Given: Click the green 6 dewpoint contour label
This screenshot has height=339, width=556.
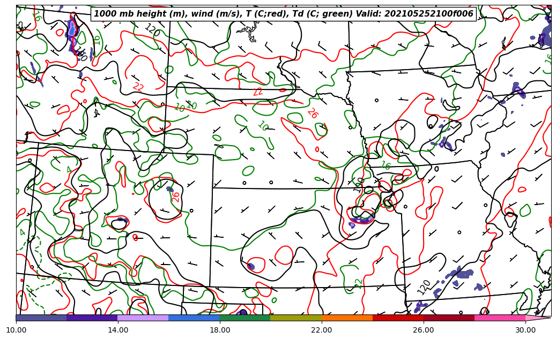Looking at the screenshot, I should coord(36,17).
